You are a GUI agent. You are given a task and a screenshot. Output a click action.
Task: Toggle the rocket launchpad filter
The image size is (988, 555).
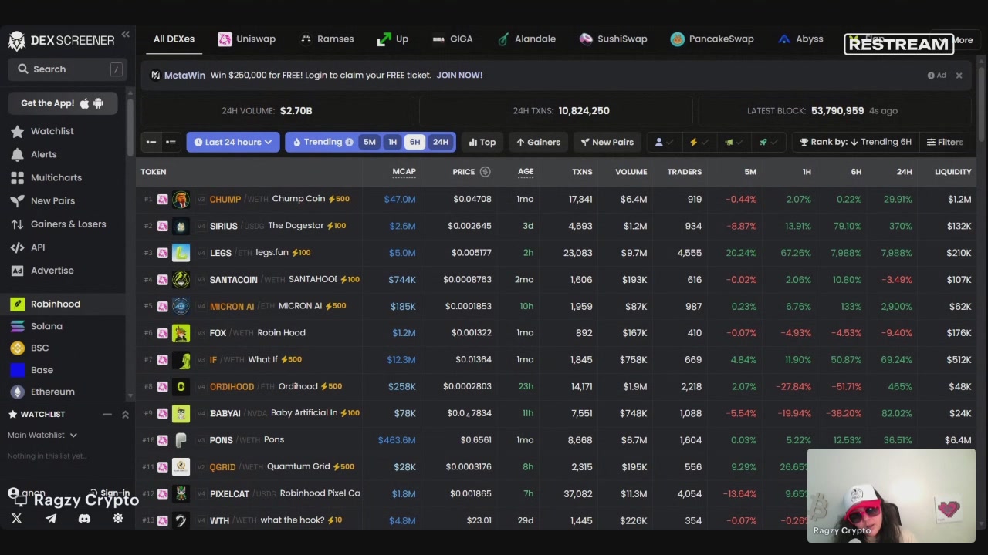pyautogui.click(x=767, y=142)
